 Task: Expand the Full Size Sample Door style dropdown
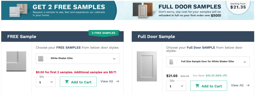[208, 62]
